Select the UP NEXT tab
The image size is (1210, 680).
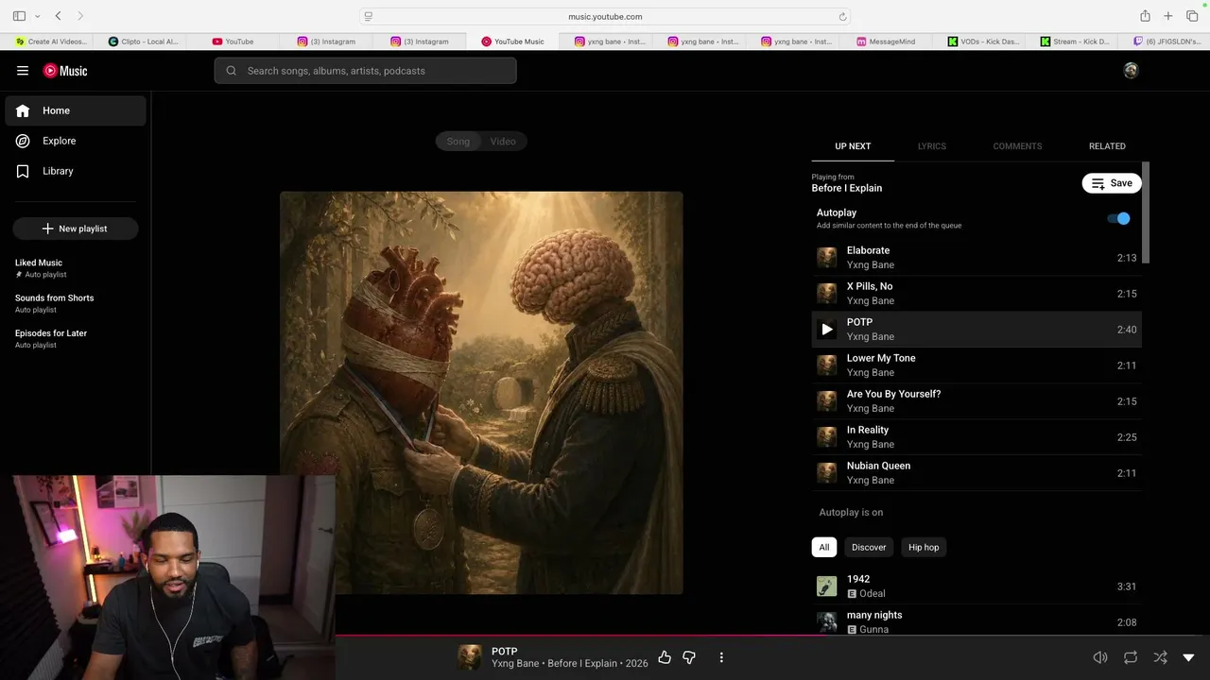pyautogui.click(x=853, y=146)
